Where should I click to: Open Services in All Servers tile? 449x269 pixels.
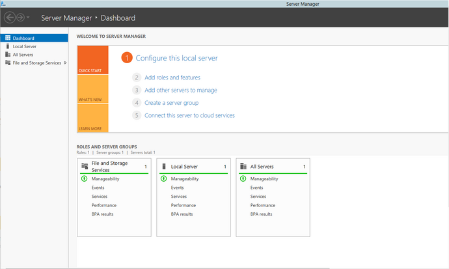tap(258, 197)
